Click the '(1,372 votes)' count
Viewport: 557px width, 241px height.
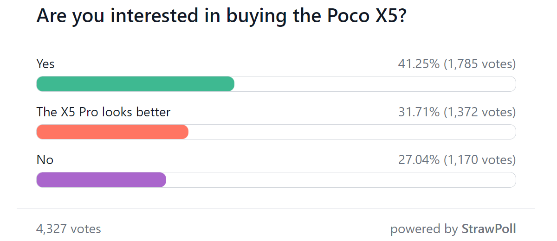tap(480, 112)
